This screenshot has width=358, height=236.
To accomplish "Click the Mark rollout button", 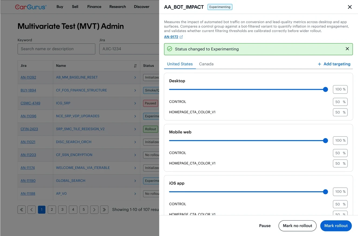I will point(336,226).
